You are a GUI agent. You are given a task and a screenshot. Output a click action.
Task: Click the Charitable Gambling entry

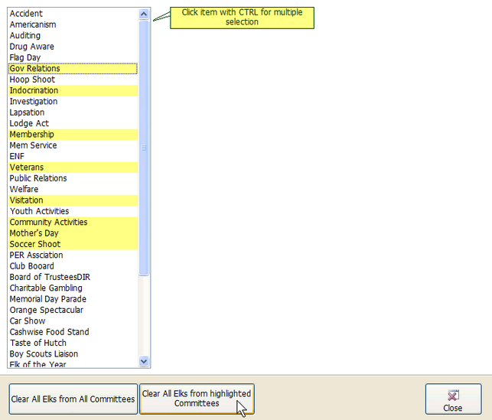[46, 288]
